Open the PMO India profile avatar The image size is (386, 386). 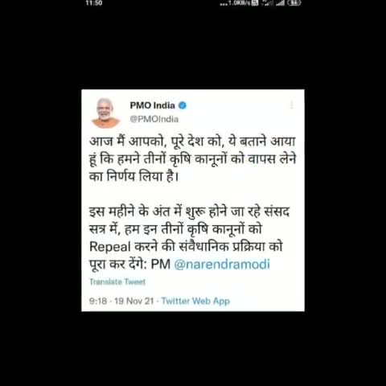pos(105,113)
